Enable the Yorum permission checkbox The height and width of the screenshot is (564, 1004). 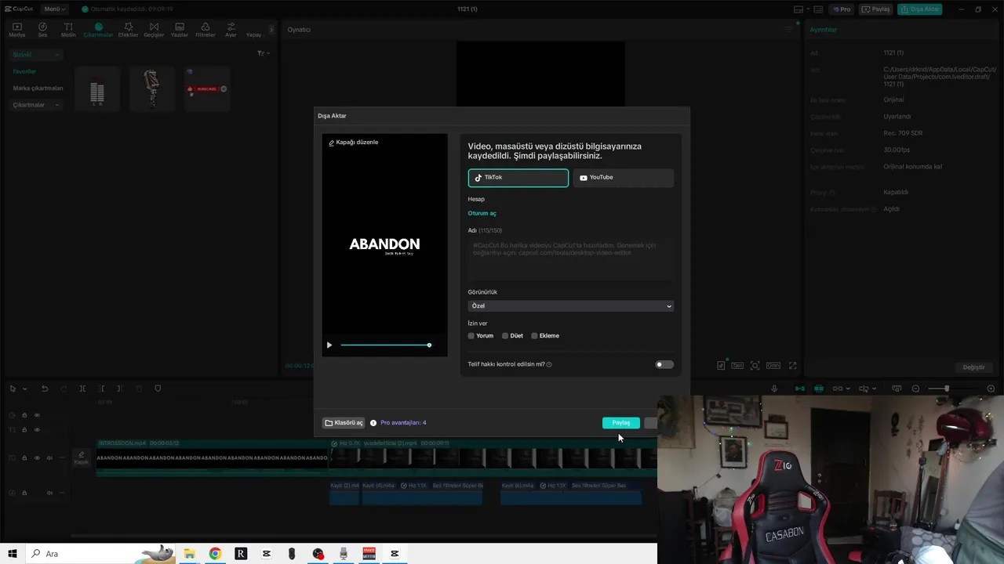471,336
